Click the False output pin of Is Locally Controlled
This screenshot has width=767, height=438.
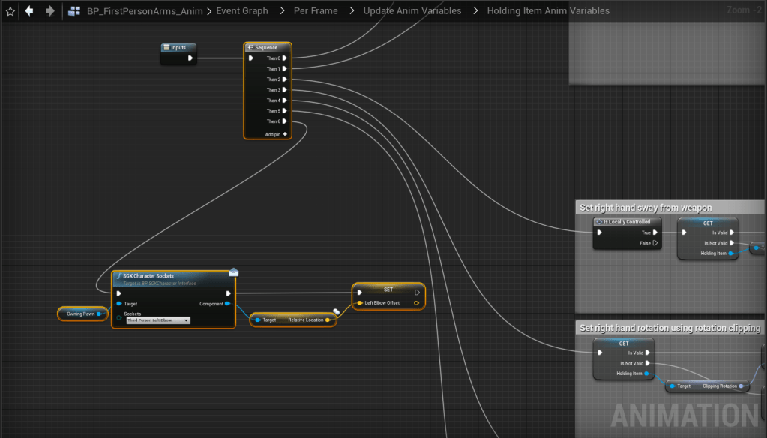pyautogui.click(x=655, y=243)
